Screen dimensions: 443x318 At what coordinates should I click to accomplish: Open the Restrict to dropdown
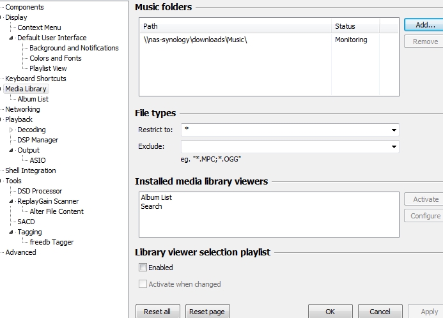[x=393, y=130]
